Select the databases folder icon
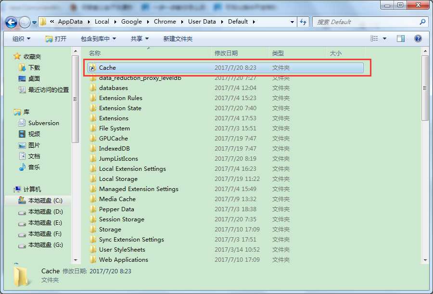 pos(93,88)
